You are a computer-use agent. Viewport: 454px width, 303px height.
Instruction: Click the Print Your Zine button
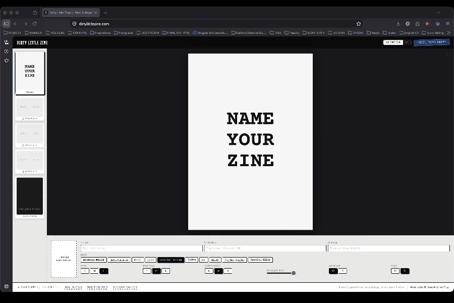[x=431, y=42]
